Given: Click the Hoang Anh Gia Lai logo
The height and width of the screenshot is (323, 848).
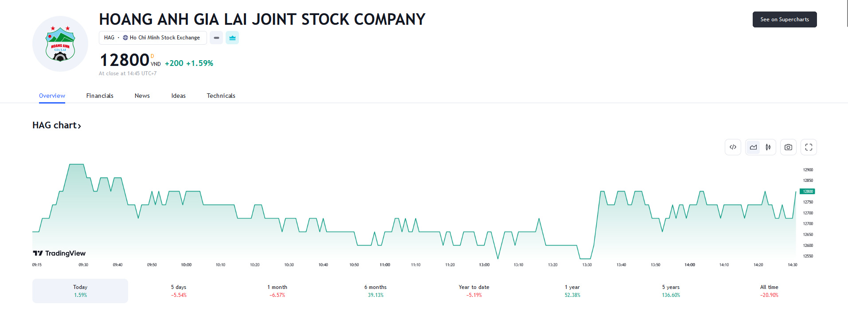Looking at the screenshot, I should click(x=60, y=44).
